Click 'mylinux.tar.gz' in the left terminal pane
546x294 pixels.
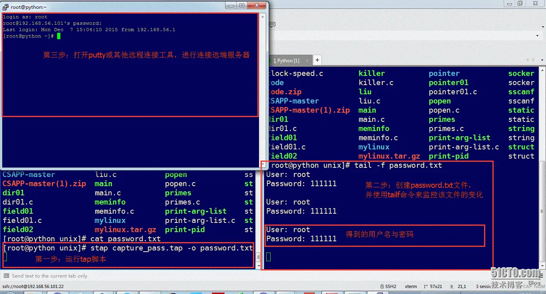(126, 230)
